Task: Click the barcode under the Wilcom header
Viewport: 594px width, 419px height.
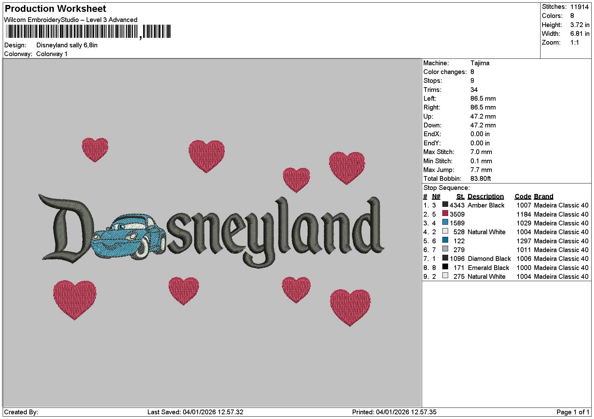Action: (88, 32)
